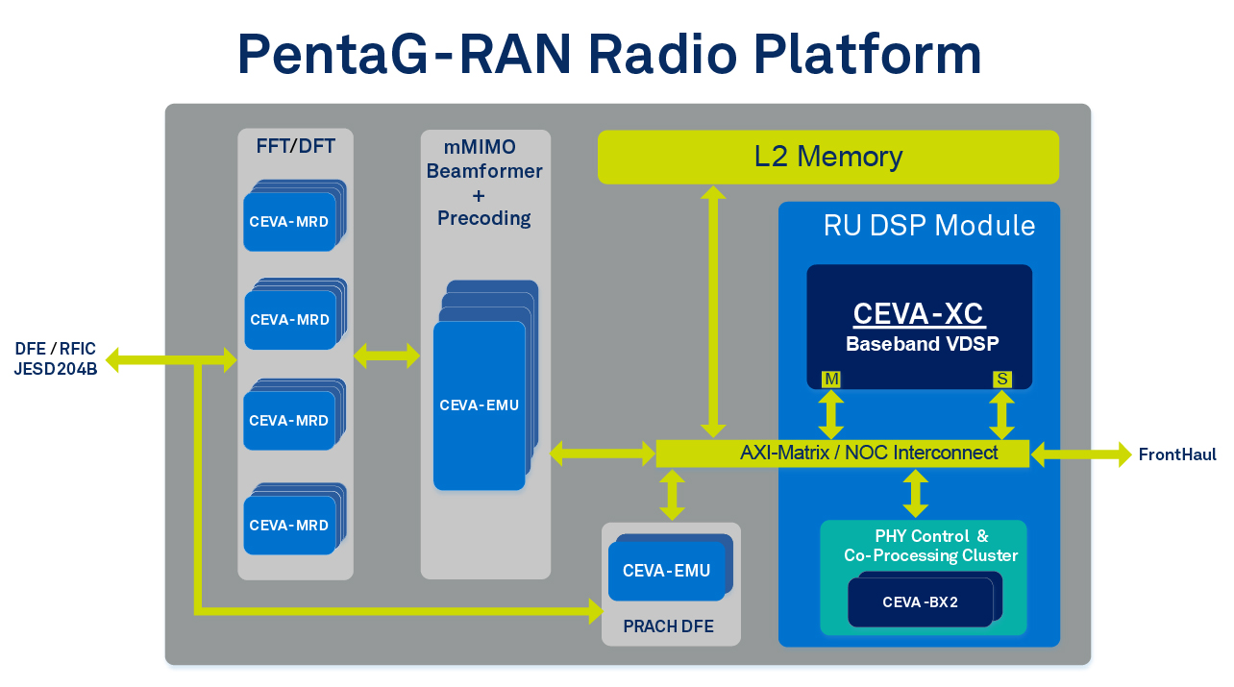This screenshot has width=1234, height=687.
Task: Click the S port on CEVA-XC
Action: [x=1002, y=380]
